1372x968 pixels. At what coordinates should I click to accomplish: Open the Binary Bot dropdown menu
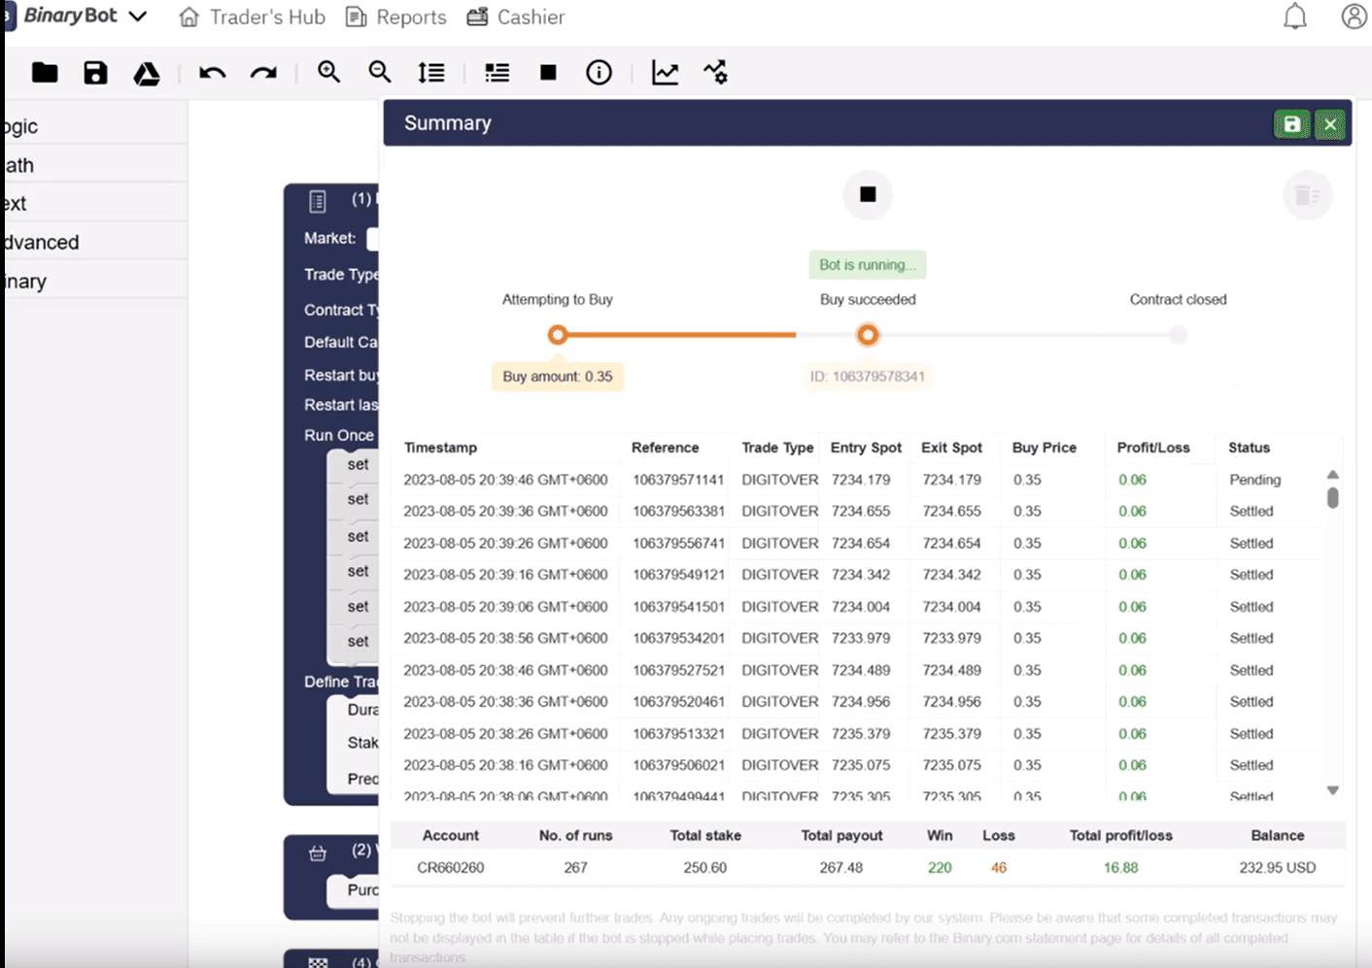click(137, 16)
